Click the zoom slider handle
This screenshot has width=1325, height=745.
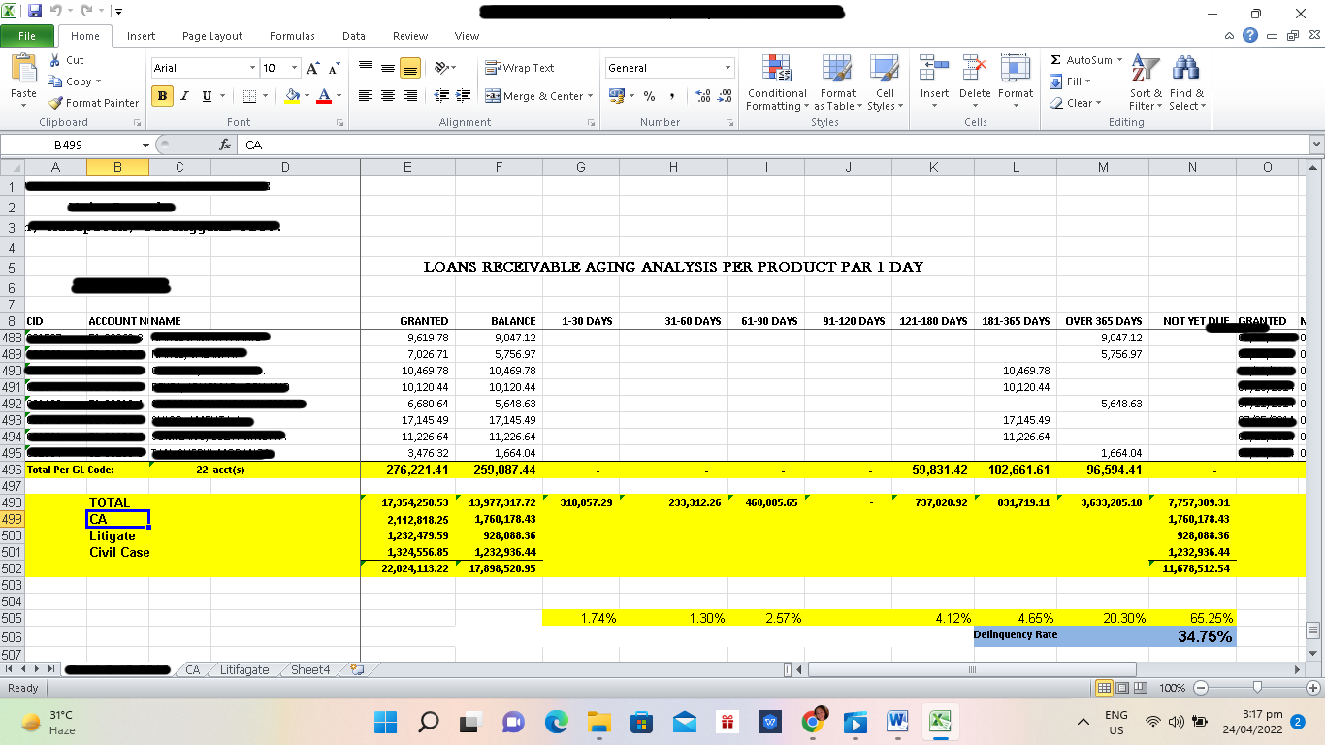coord(1257,688)
